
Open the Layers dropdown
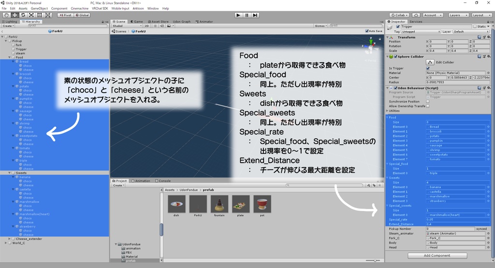pos(458,15)
